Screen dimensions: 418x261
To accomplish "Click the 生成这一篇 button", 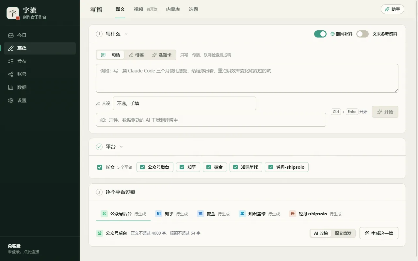I will tap(379, 233).
